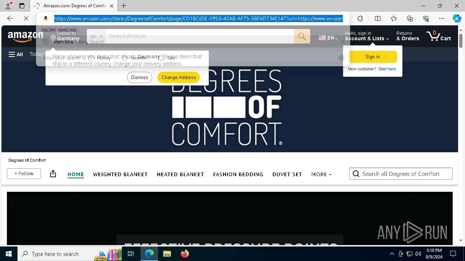Click the Start here link

pyautogui.click(x=387, y=69)
